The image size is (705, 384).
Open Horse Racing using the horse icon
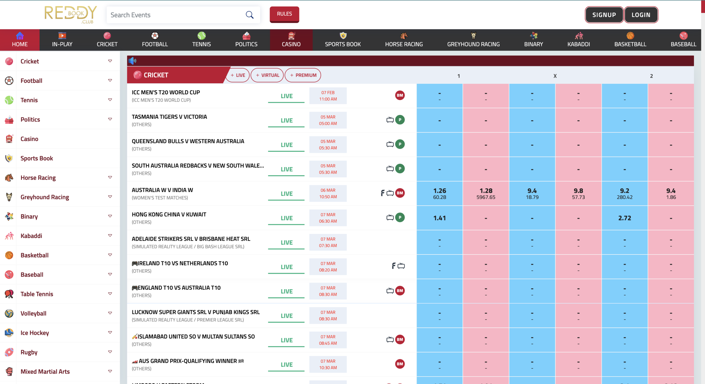(9, 178)
